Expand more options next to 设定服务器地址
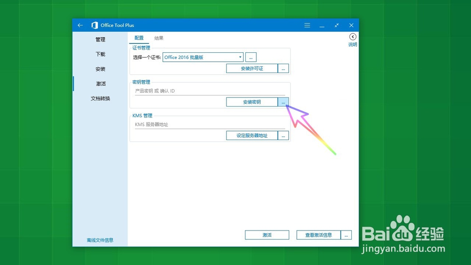This screenshot has height=265, width=471. [283, 136]
